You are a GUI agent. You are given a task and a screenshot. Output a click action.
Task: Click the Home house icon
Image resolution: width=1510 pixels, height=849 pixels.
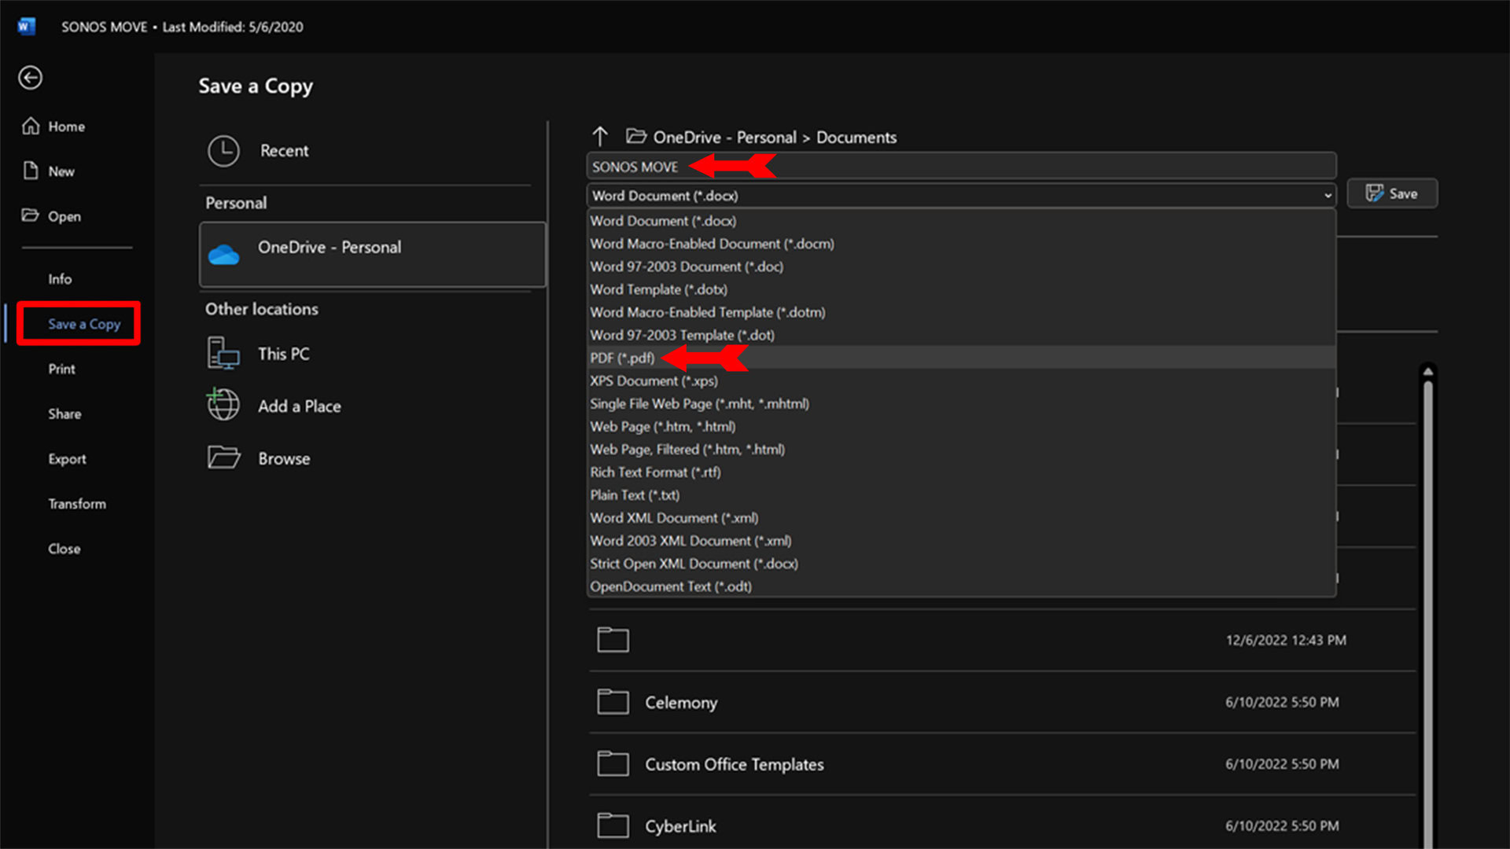pyautogui.click(x=31, y=126)
